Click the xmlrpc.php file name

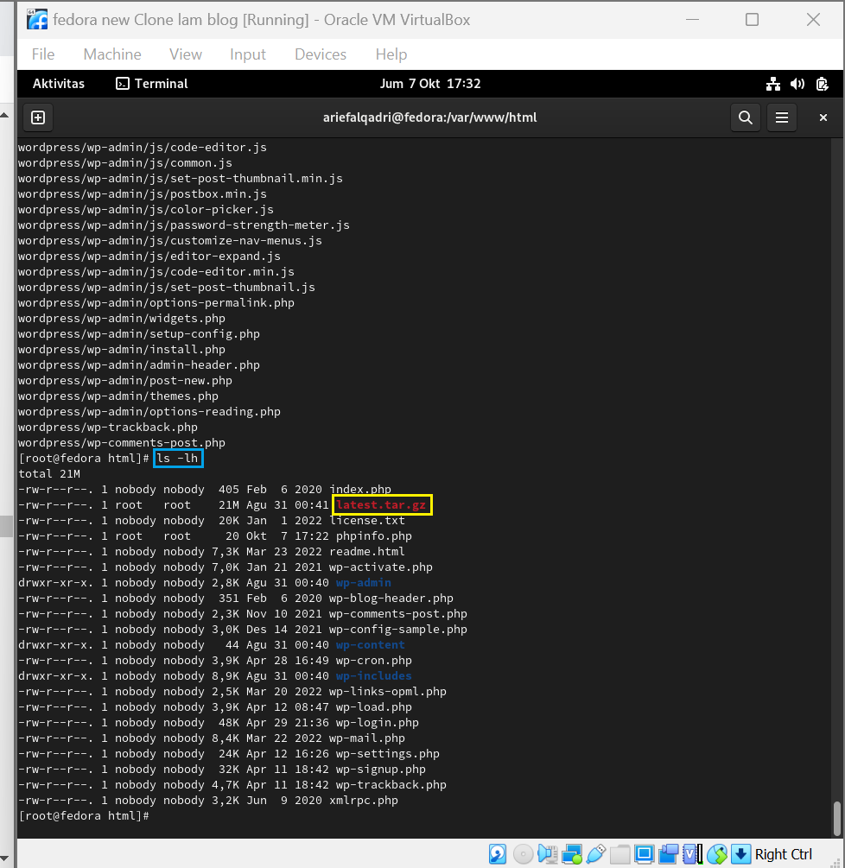[364, 801]
